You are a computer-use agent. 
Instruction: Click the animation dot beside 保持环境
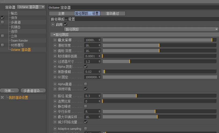(x=55, y=89)
